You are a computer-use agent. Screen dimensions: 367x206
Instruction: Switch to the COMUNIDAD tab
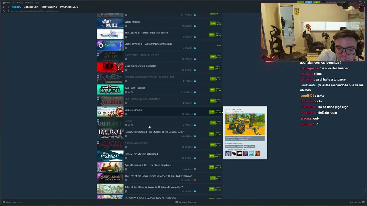[49, 7]
